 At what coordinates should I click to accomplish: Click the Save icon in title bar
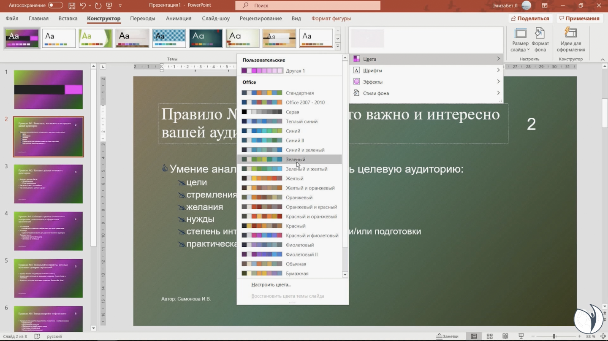click(x=72, y=6)
